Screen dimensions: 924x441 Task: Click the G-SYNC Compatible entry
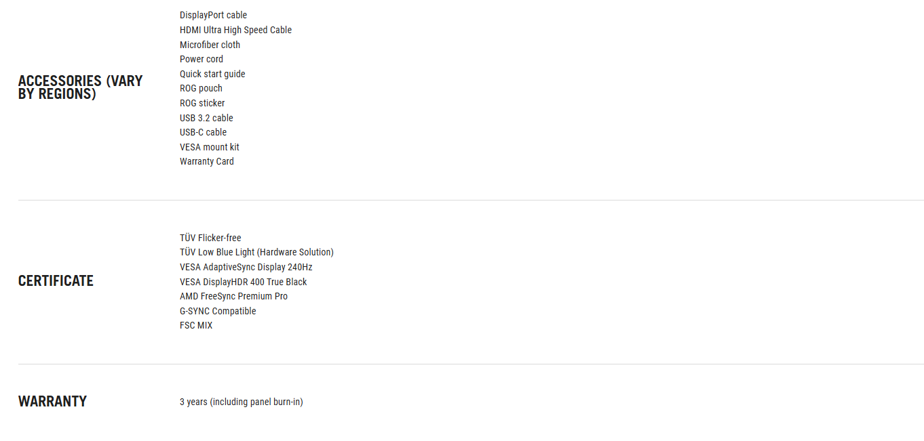pyautogui.click(x=218, y=311)
